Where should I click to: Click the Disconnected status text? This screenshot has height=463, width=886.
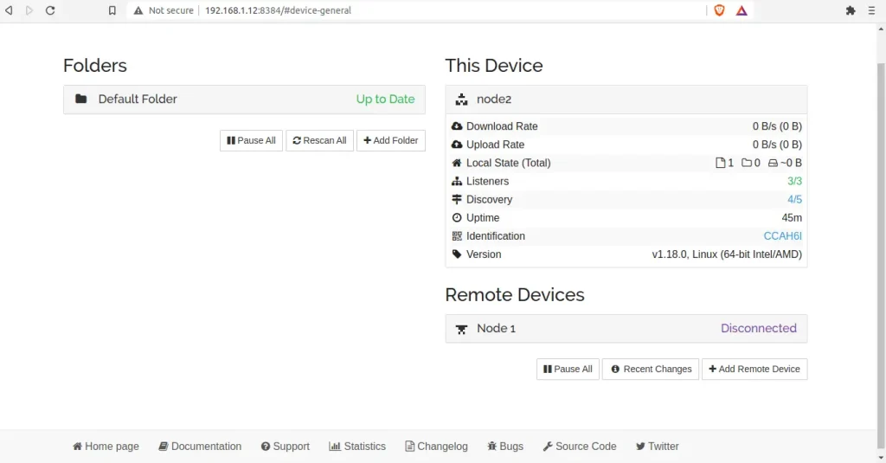759,328
